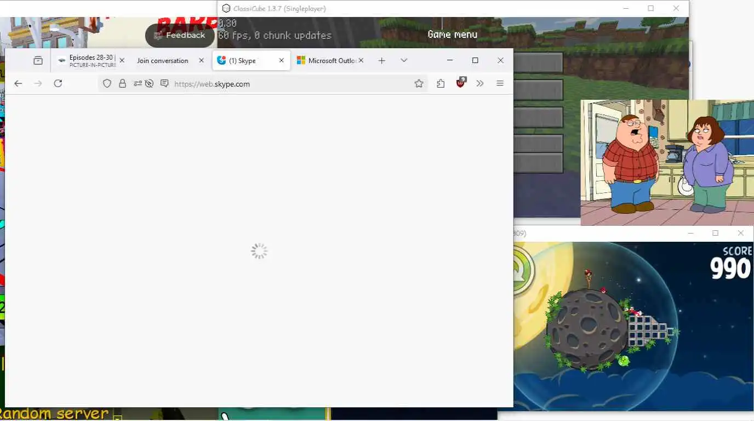Open the Firefox application menu
This screenshot has height=421, width=754.
click(x=500, y=83)
